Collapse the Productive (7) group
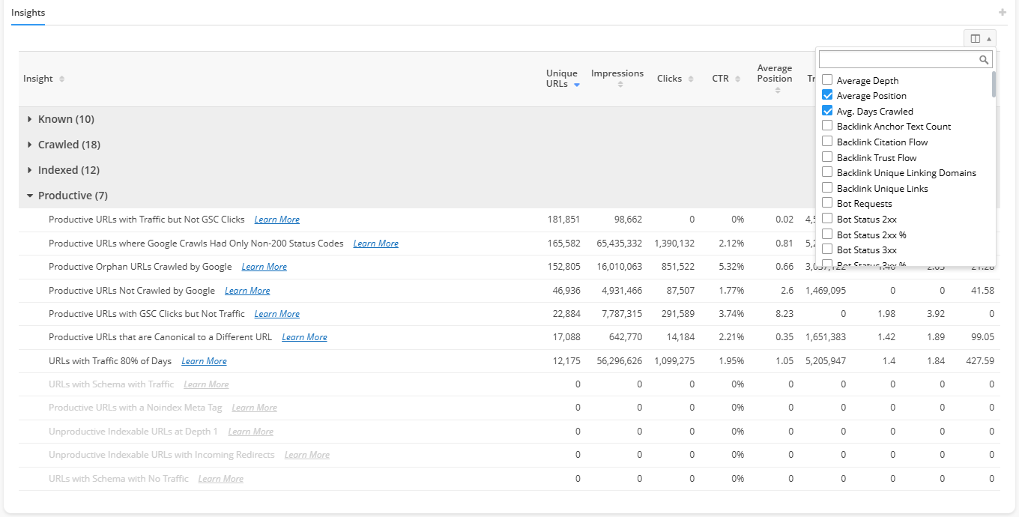 31,196
